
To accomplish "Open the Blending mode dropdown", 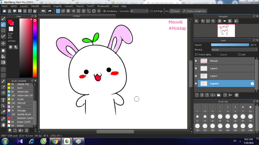I will pos(234,50).
